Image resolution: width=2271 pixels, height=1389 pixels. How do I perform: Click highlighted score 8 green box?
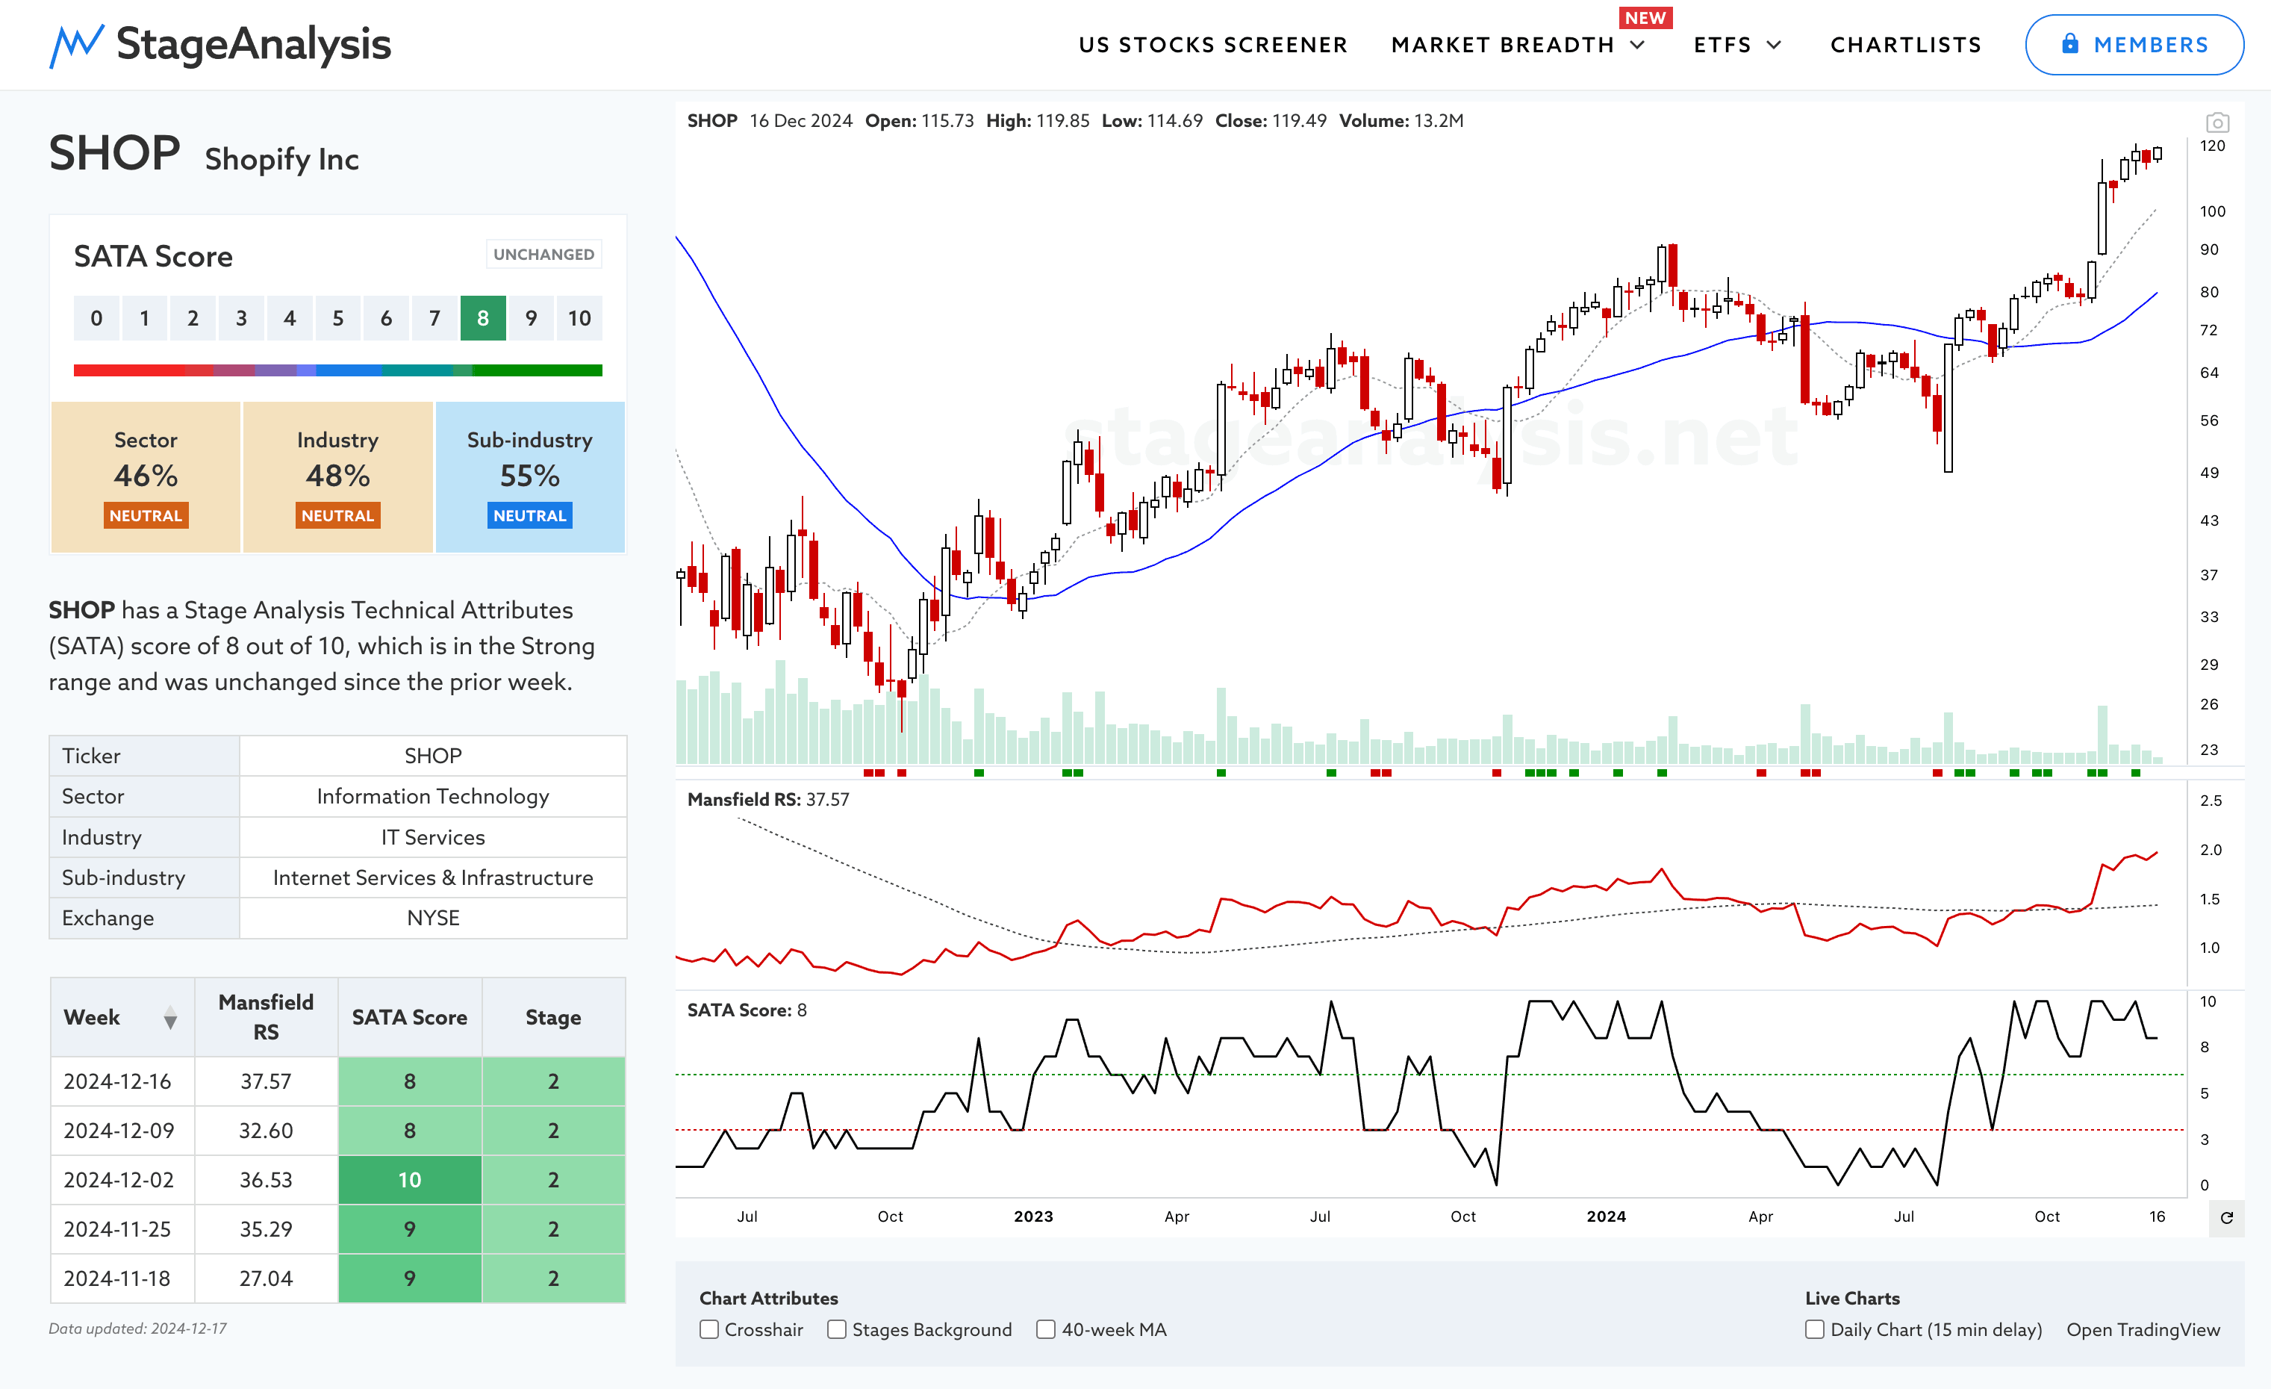(483, 318)
